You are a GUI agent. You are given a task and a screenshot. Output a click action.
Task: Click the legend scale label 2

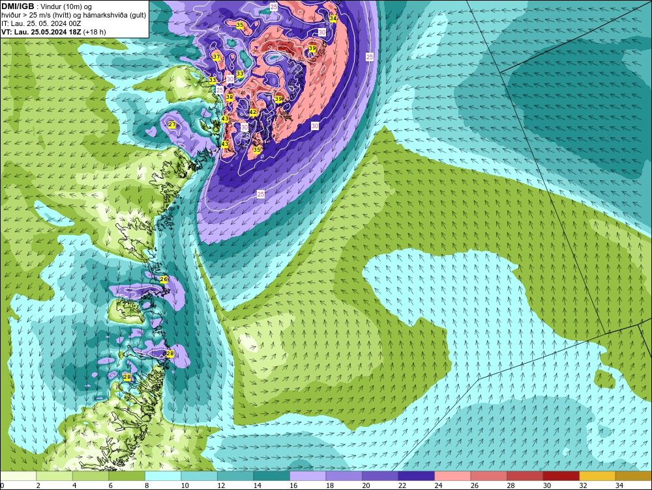(x=38, y=485)
